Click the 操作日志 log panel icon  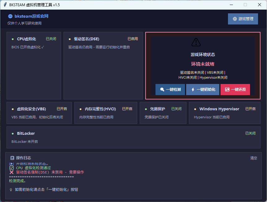click(12, 158)
